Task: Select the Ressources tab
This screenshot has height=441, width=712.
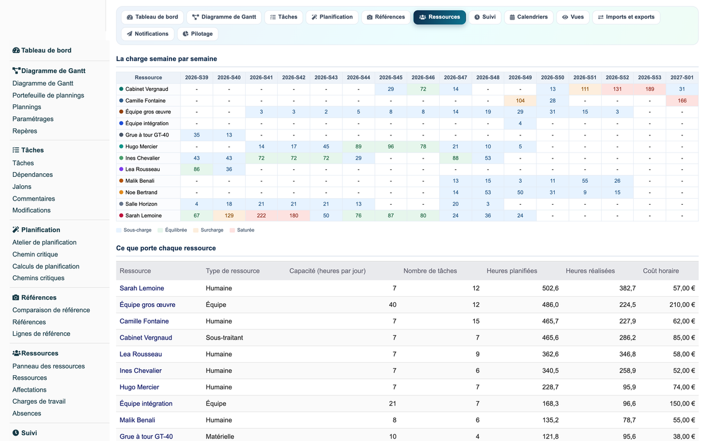Action: pos(440,17)
